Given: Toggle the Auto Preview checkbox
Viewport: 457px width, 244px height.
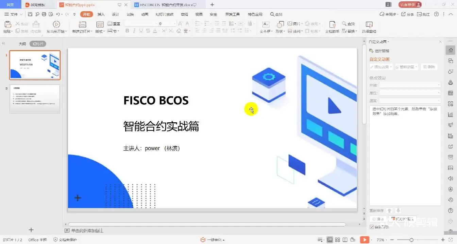Looking at the screenshot, I should [x=372, y=227].
